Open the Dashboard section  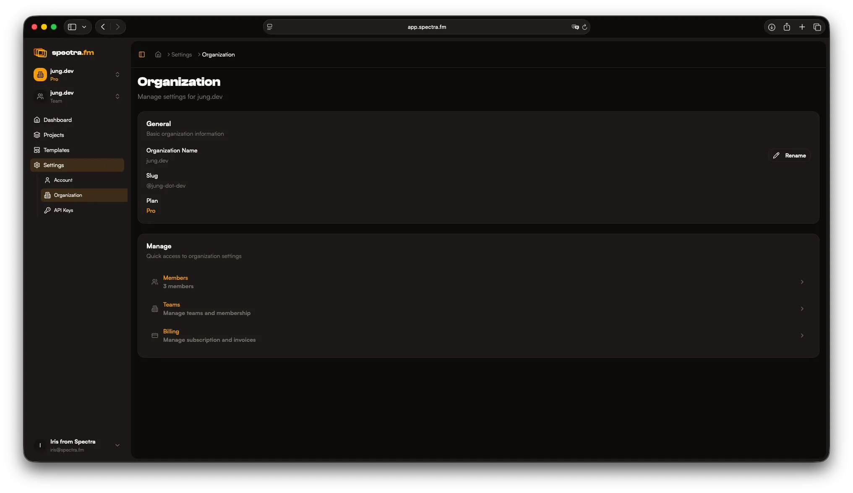click(x=57, y=120)
